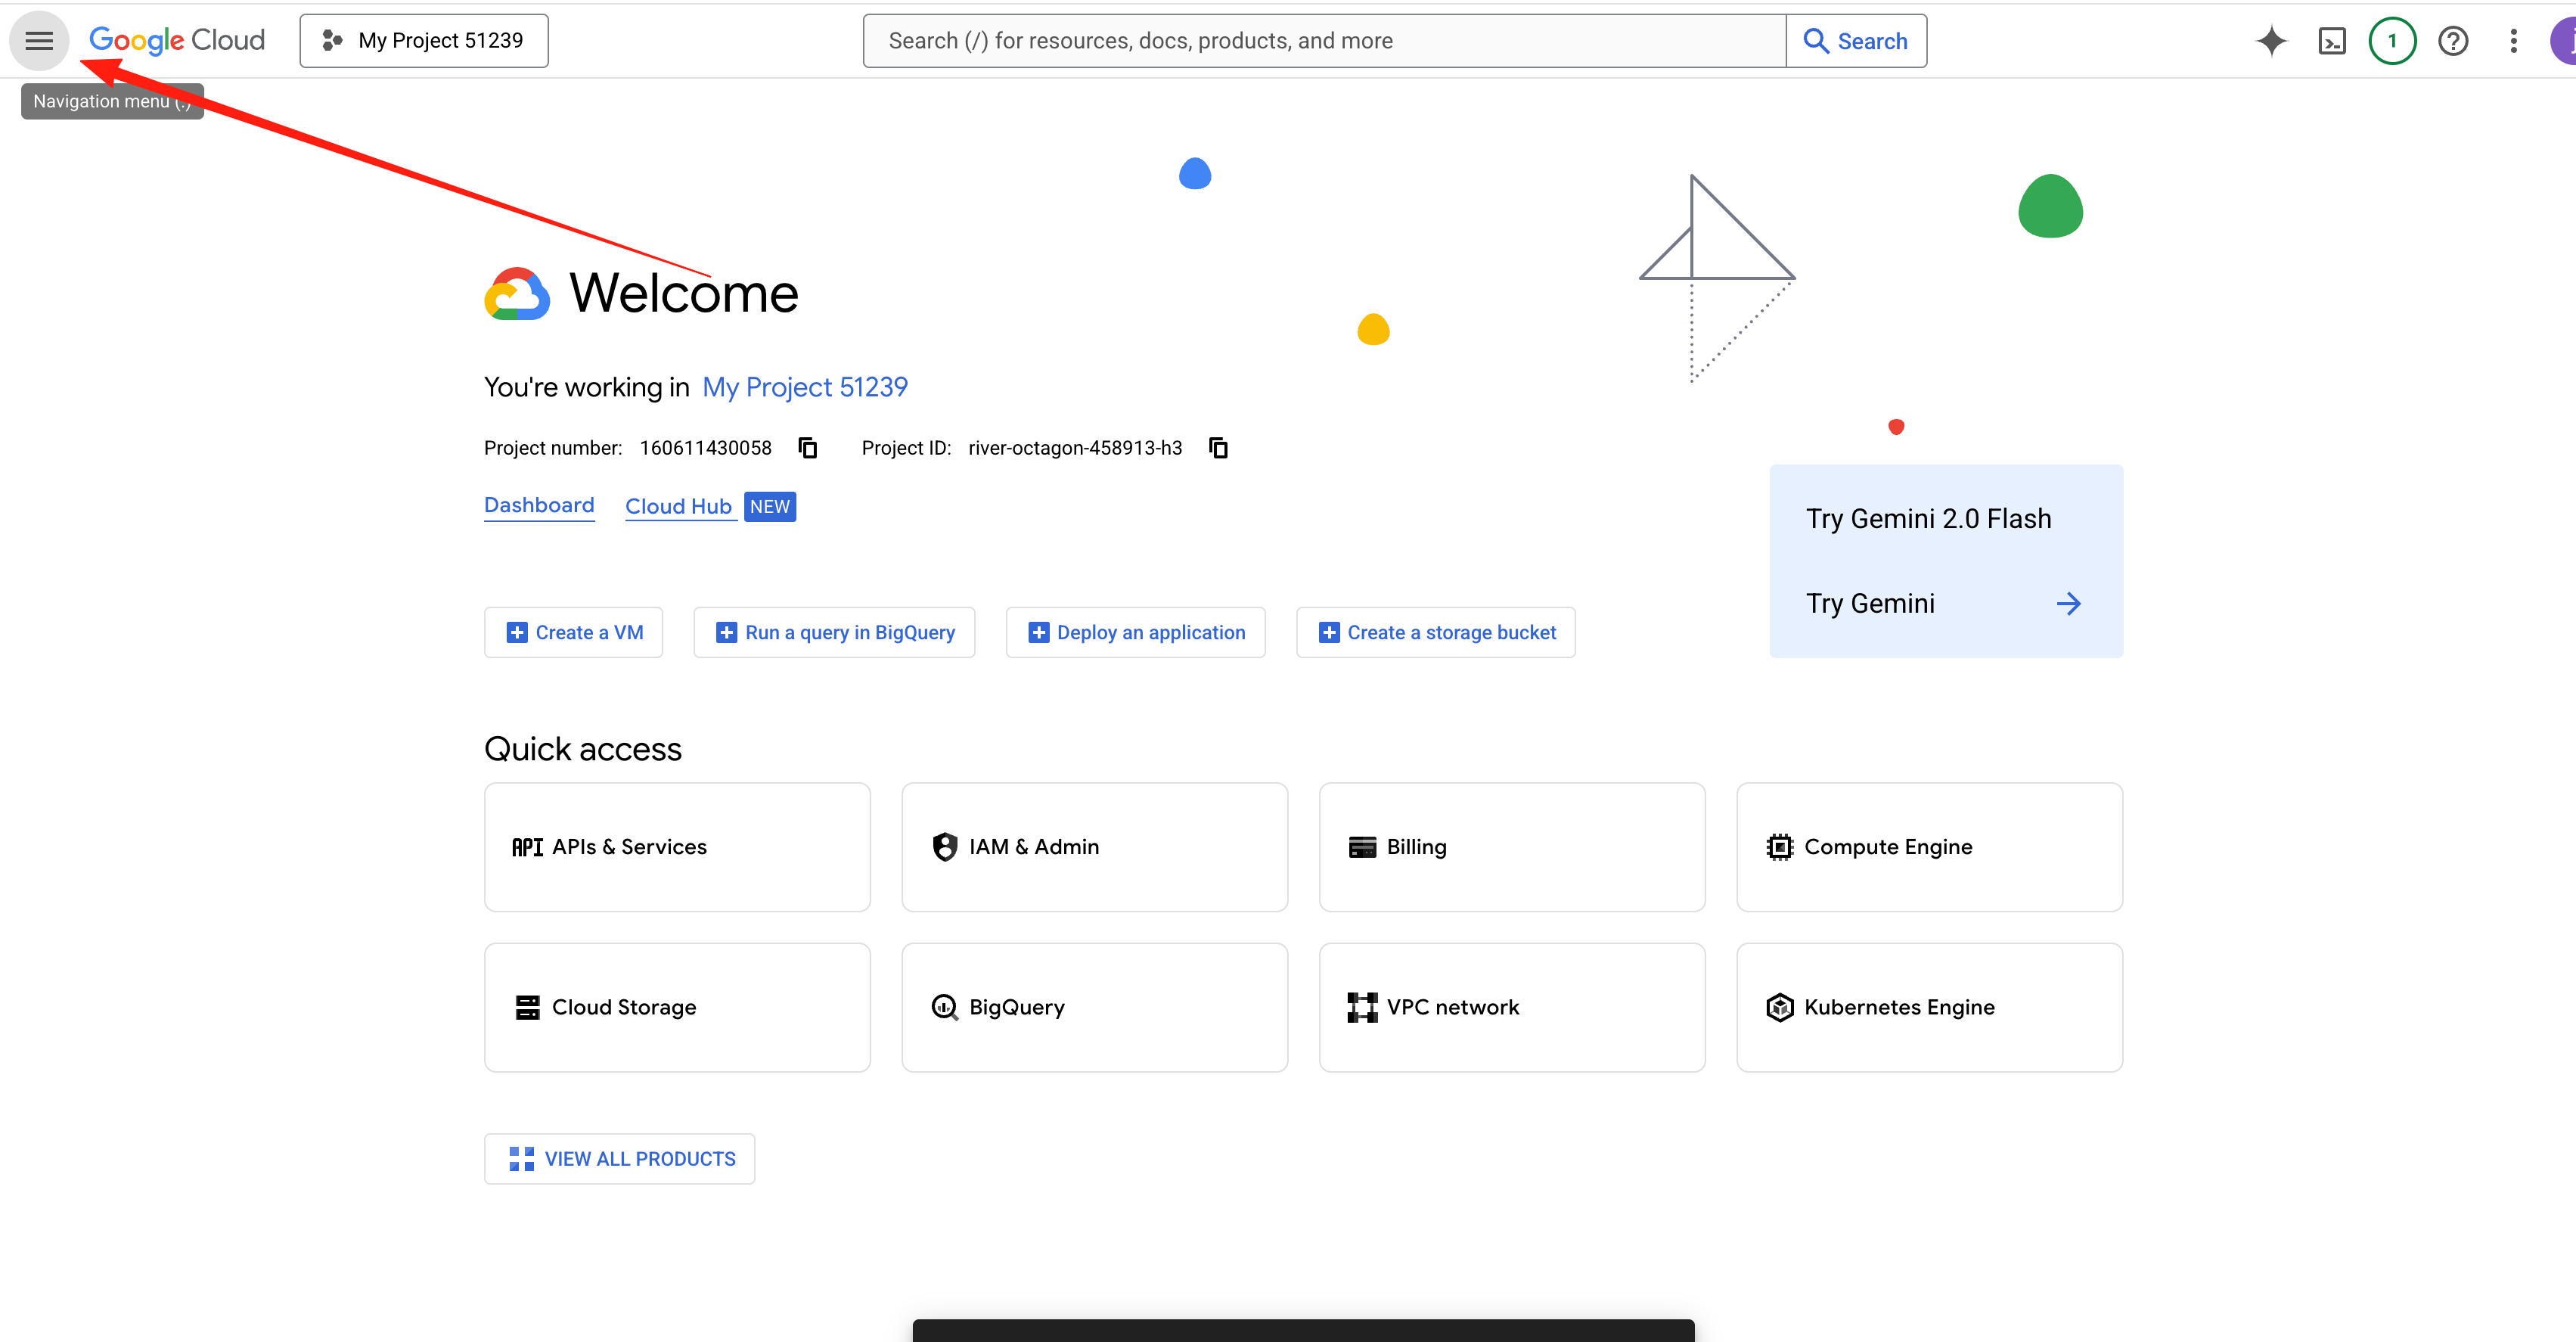Open the VPC network card
The width and height of the screenshot is (2576, 1342).
pos(1511,1007)
